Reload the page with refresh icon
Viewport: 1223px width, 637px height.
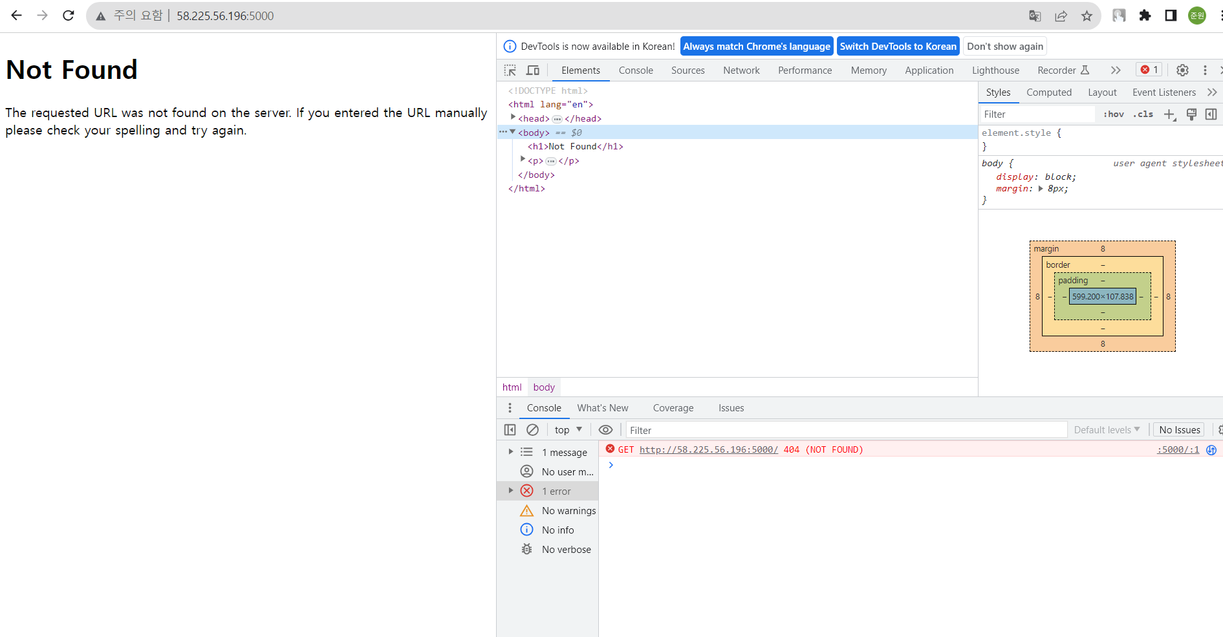[x=69, y=16]
